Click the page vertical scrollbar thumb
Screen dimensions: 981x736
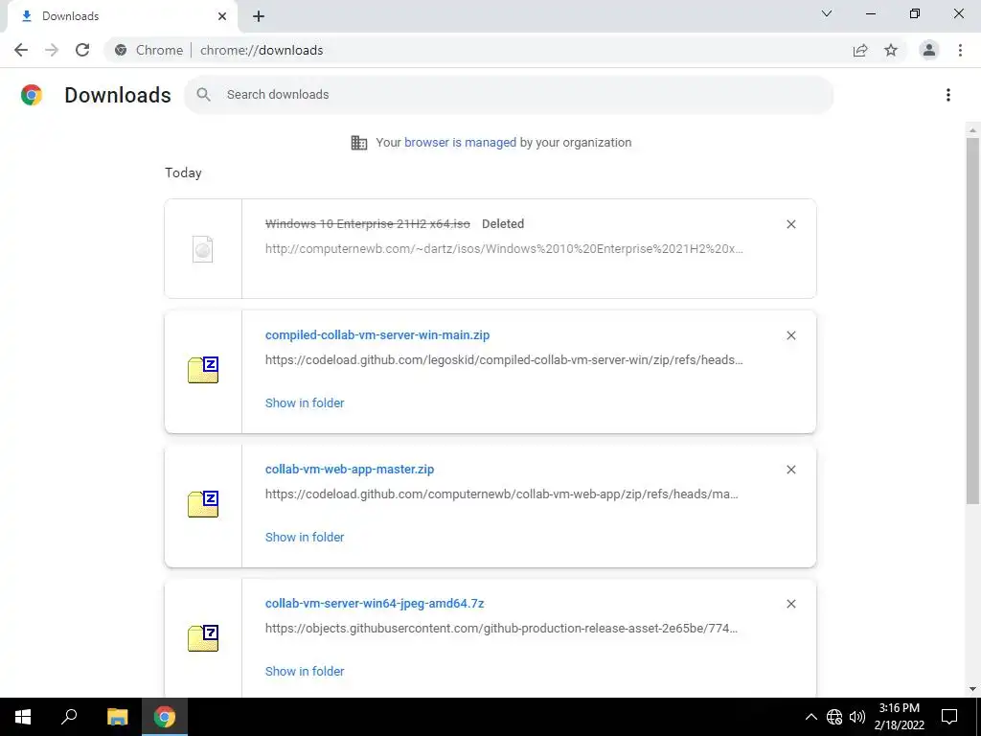[x=972, y=320]
